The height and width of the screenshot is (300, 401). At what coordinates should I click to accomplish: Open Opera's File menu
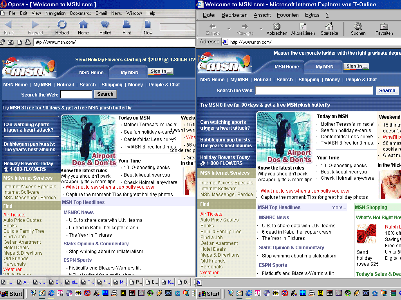(12, 13)
